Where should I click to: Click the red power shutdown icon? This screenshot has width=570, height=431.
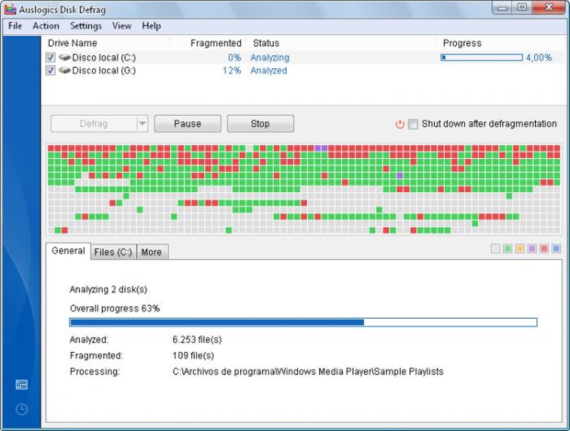point(400,124)
